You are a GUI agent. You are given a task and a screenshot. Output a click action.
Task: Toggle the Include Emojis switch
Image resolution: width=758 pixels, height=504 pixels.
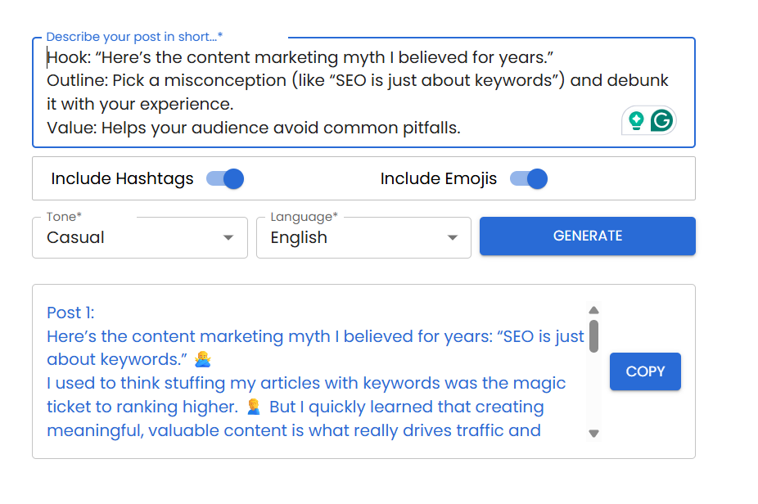point(529,179)
